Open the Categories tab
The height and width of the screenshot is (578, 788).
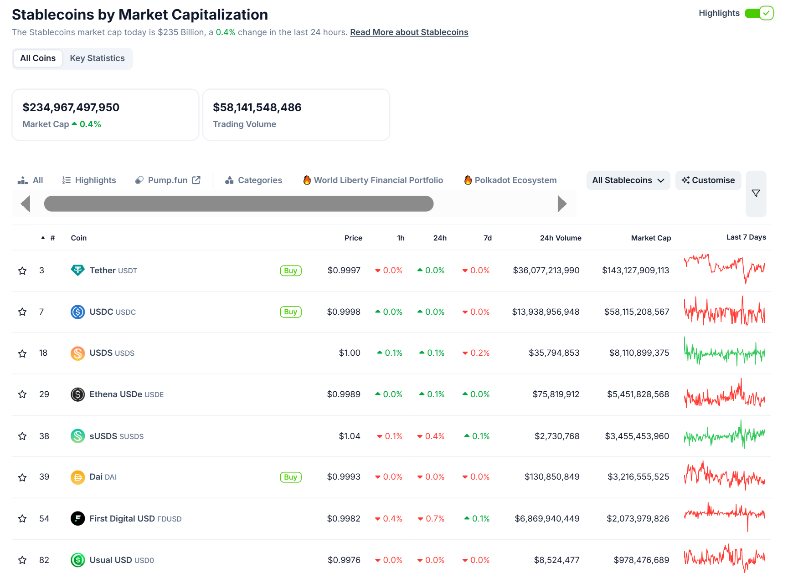pos(253,180)
